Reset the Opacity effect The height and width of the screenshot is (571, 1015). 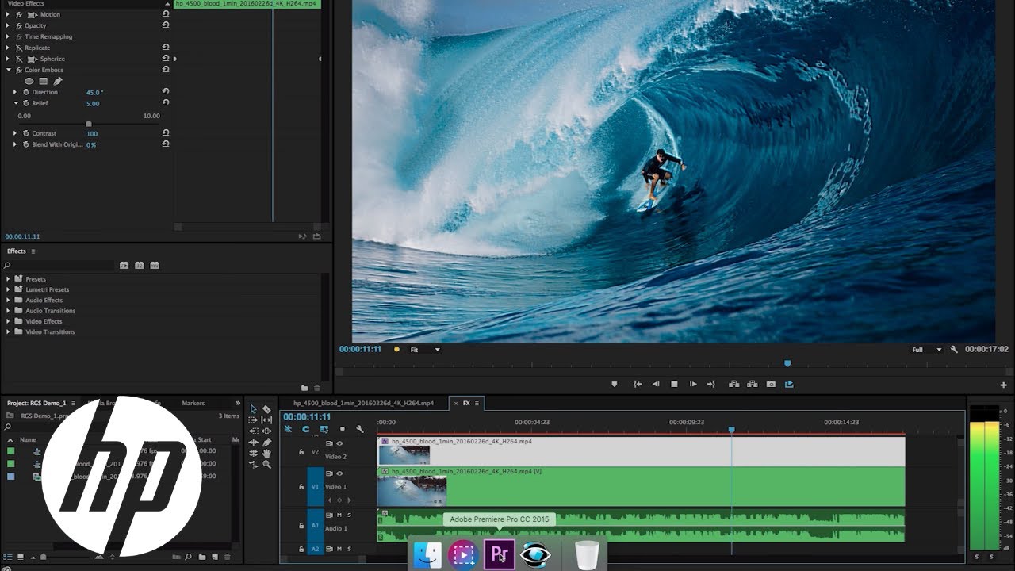click(x=166, y=25)
